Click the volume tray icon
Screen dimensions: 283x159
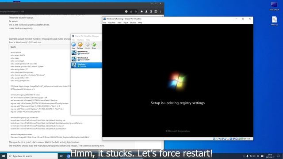pyautogui.click(x=254, y=156)
